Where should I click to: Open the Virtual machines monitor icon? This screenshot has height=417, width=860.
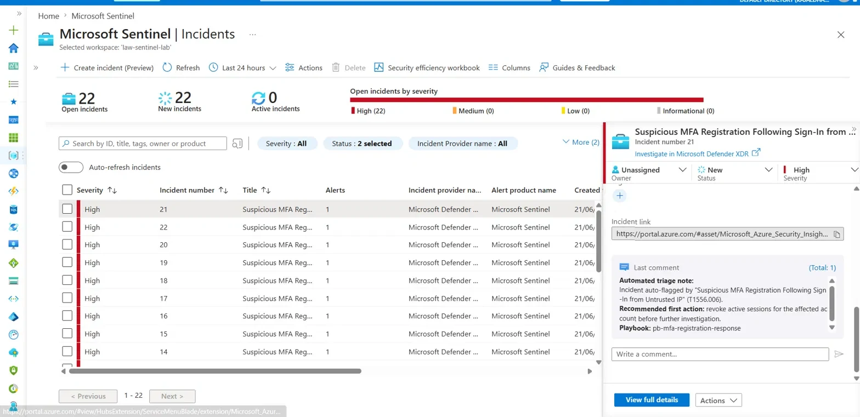14,245
